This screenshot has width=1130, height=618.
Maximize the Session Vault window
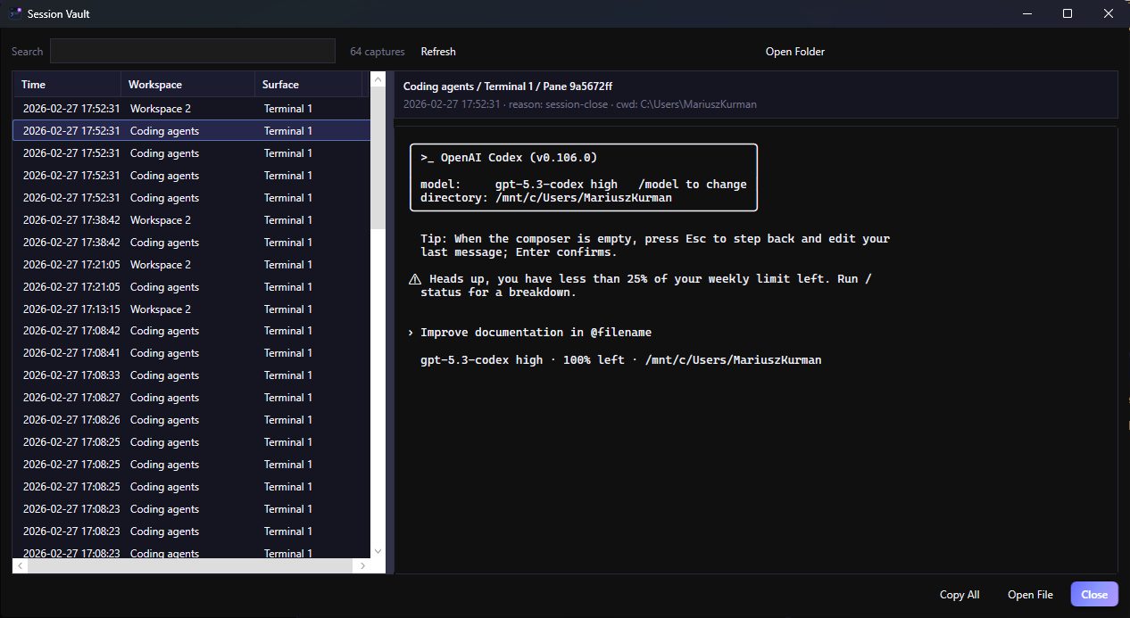point(1068,13)
